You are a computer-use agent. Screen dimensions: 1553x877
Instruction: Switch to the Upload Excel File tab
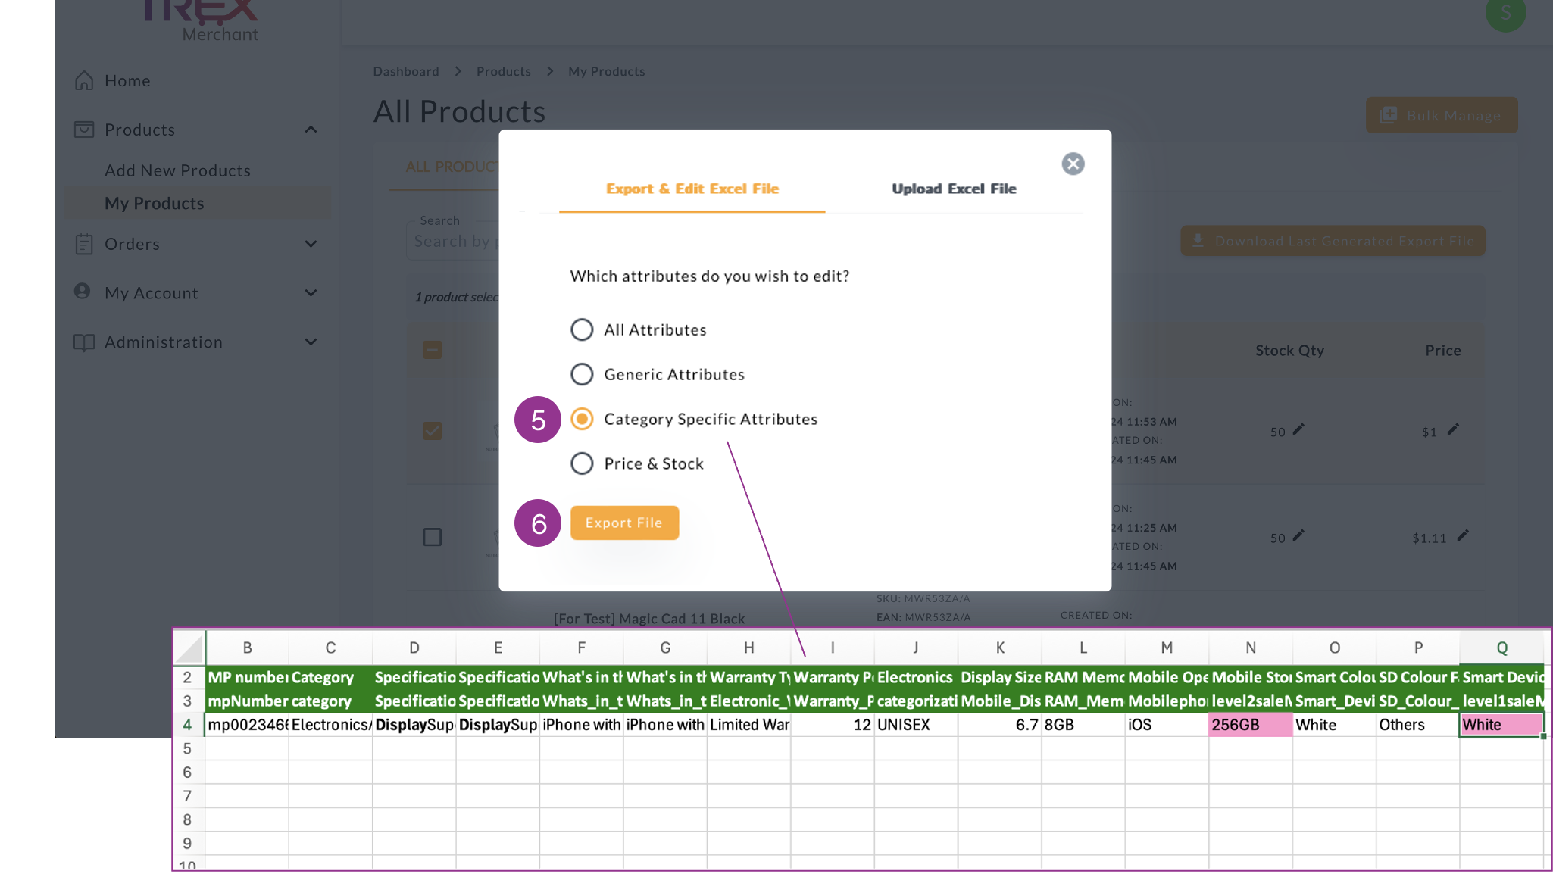pos(954,189)
